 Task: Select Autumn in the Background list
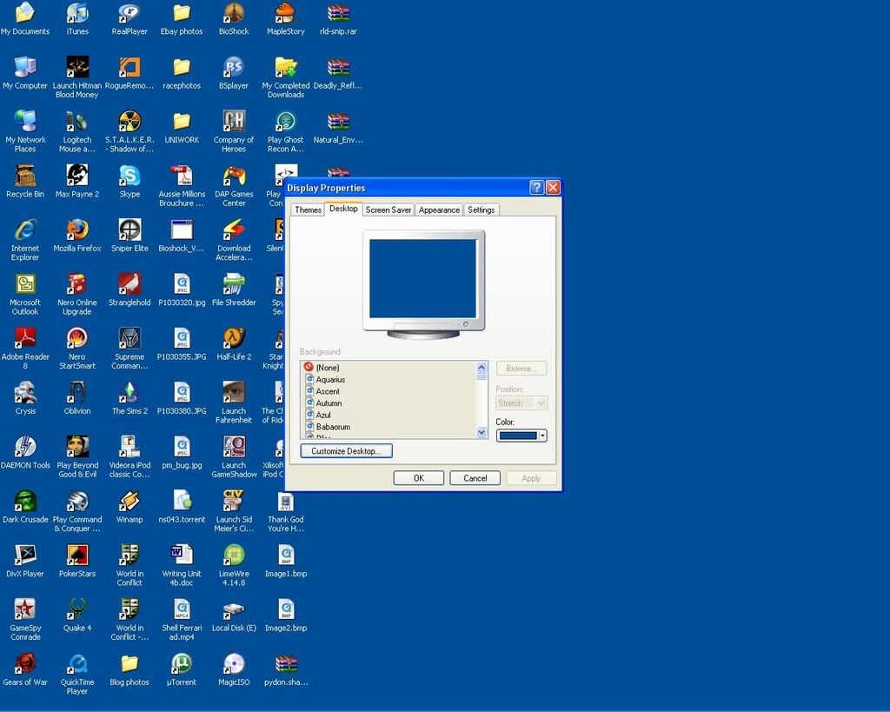(329, 403)
